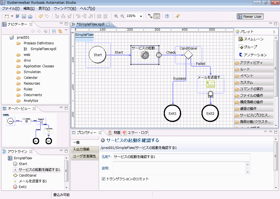Select the gear service activity node
Screen dimensions: 280x199
click(145, 55)
